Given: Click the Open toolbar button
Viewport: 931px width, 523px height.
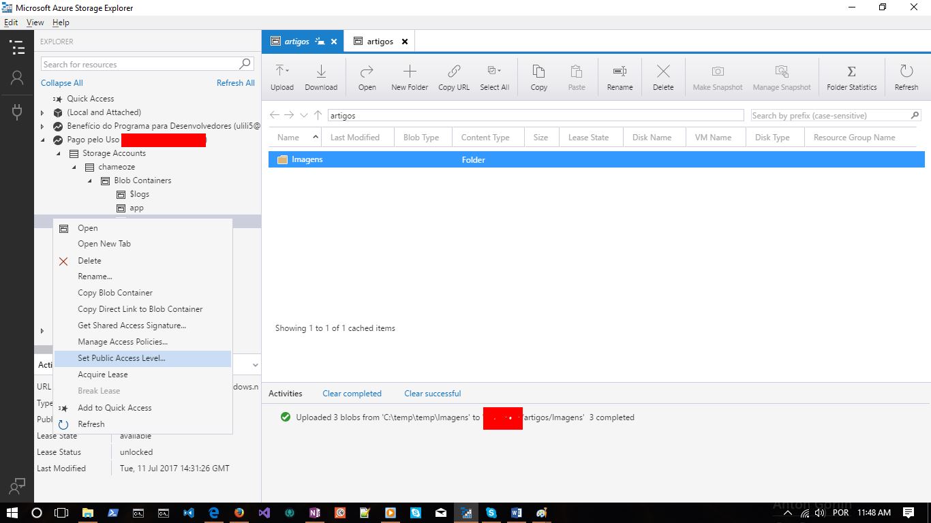Looking at the screenshot, I should coord(367,78).
